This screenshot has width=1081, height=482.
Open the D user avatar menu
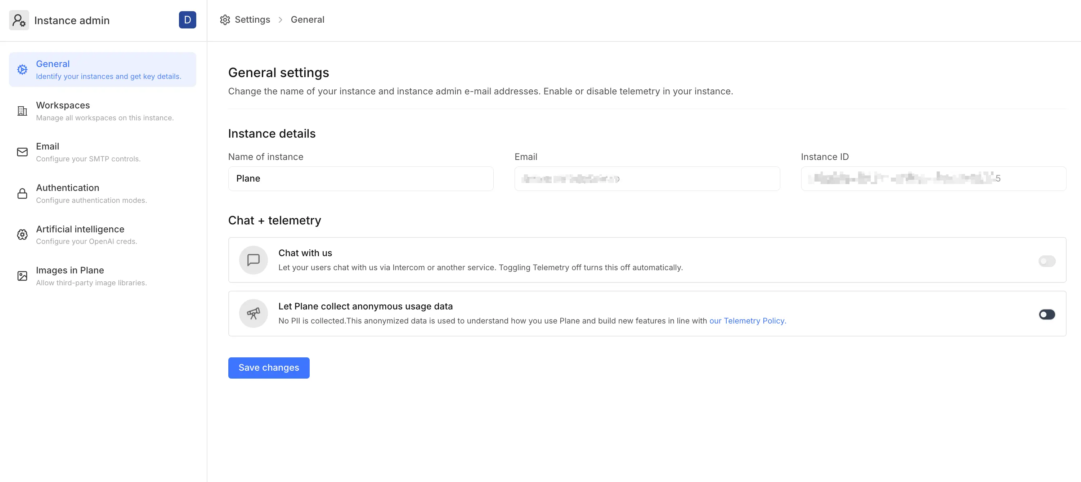[x=187, y=20]
